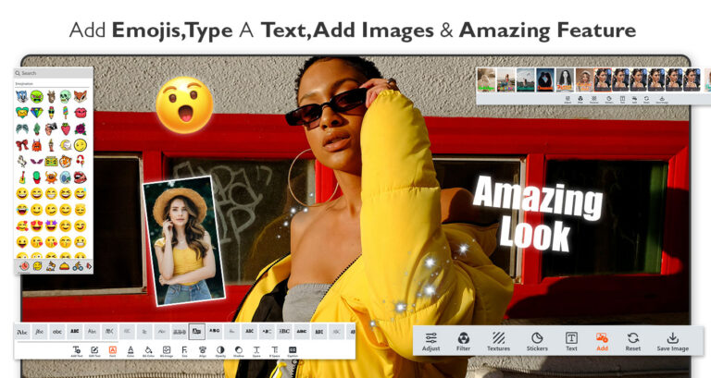Click the orange Add image icon
This screenshot has height=378, width=711.
coord(602,341)
